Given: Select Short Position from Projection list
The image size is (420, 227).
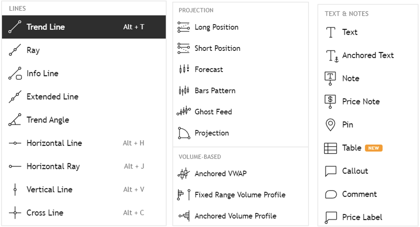Looking at the screenshot, I should (x=240, y=48).
